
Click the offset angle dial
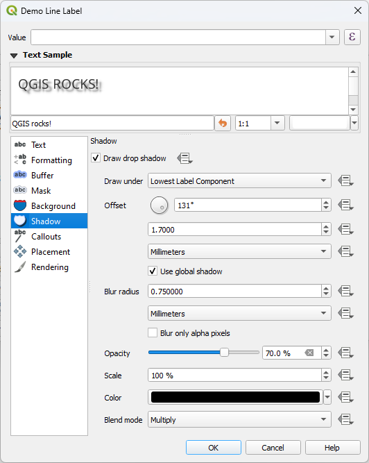click(x=160, y=205)
